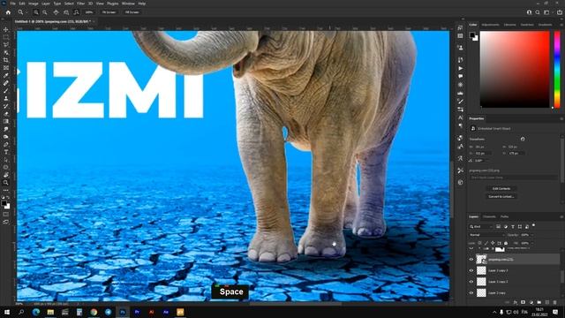Hide the bottom Layer 1 copy layer
565x318 pixels.
pos(471,292)
